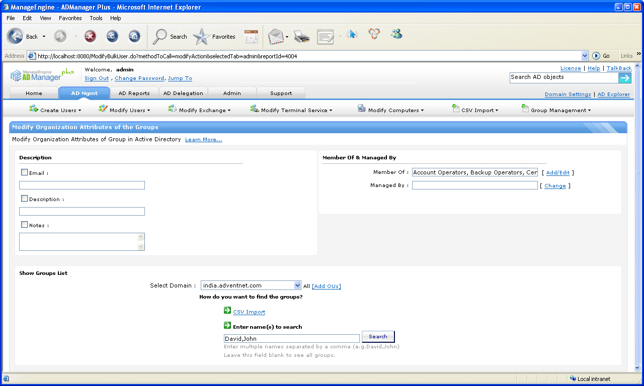This screenshot has height=386, width=644.
Task: Click the Print toolbar icon
Action: coord(301,36)
